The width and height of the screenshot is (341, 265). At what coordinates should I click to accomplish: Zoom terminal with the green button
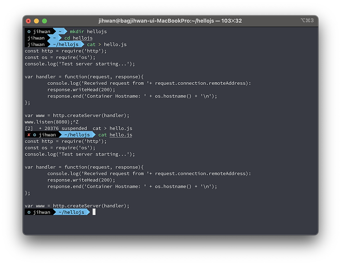(x=45, y=21)
